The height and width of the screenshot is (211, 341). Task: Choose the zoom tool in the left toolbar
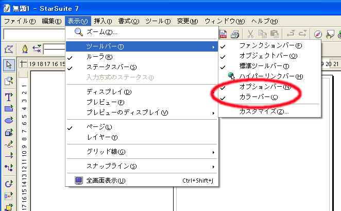9,81
